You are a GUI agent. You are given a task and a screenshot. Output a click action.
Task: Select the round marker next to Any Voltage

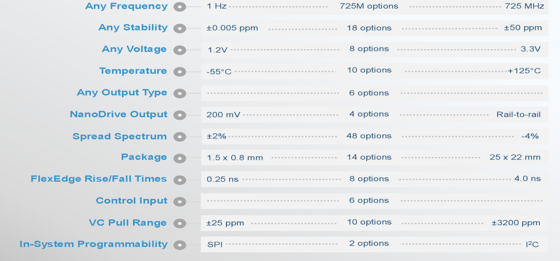pyautogui.click(x=180, y=50)
